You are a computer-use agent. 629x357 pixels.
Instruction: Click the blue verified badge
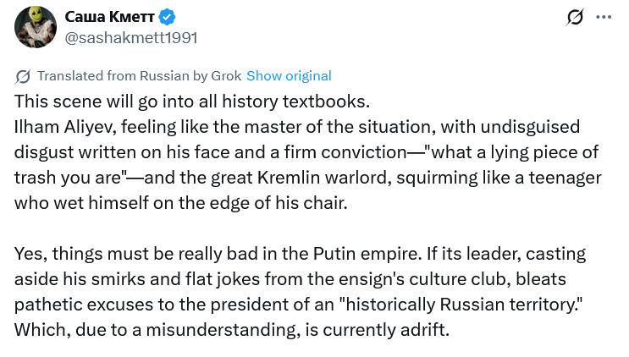(x=168, y=16)
